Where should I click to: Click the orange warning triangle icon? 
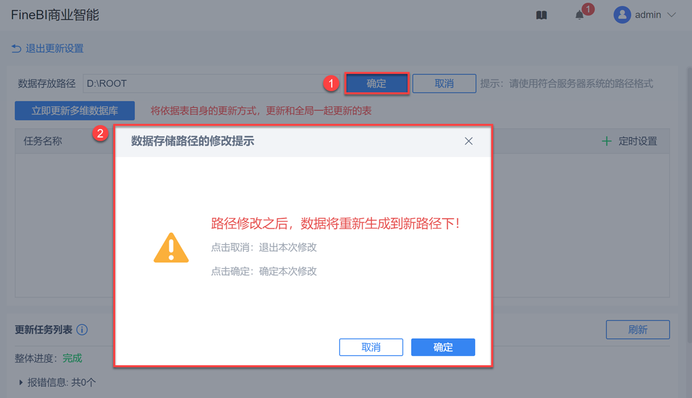171,248
